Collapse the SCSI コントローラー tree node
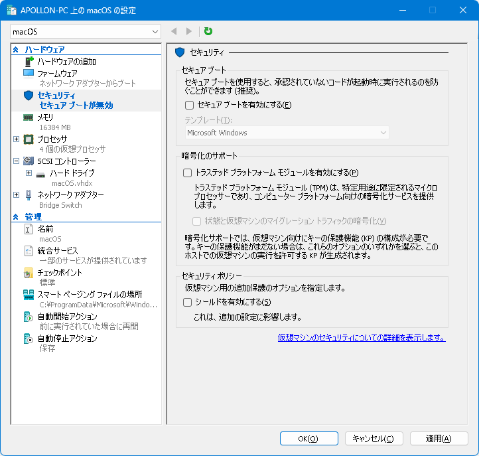Viewport: 479px width, 456px height. coord(16,161)
